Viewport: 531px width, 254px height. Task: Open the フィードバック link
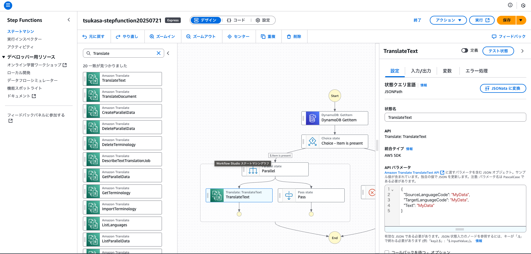pos(509,37)
